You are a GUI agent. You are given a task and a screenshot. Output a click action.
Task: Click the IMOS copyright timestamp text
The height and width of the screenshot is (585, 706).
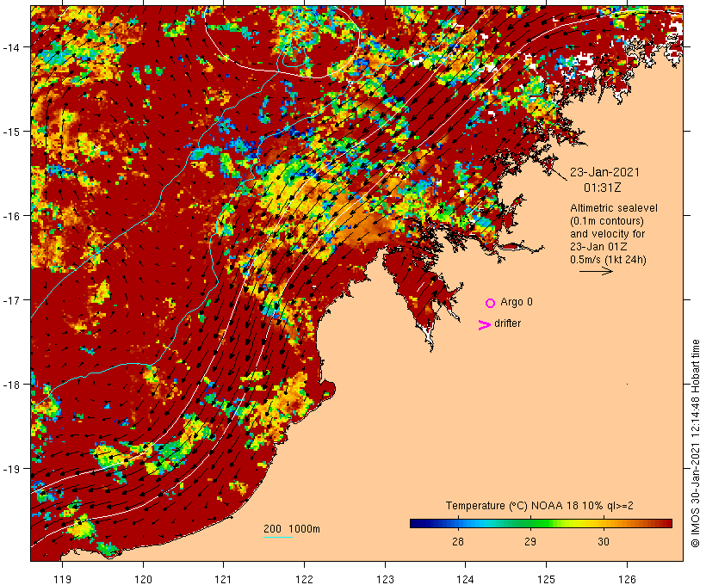(x=696, y=444)
